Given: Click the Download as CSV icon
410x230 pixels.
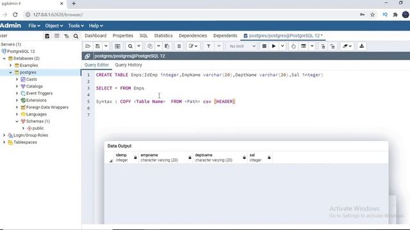Looking at the screenshot, I should [x=361, y=46].
